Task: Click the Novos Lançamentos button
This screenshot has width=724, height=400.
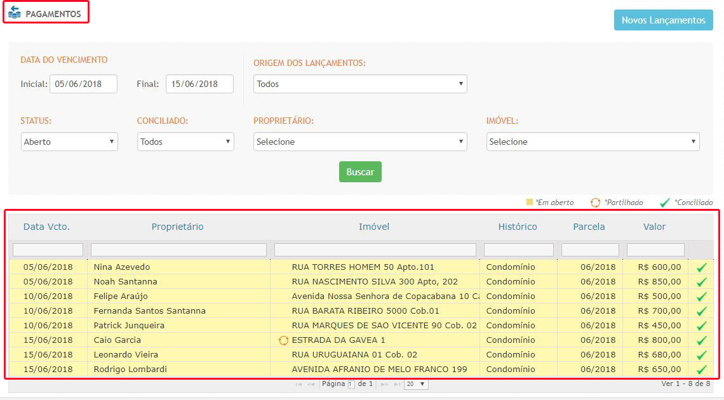Action: tap(663, 20)
